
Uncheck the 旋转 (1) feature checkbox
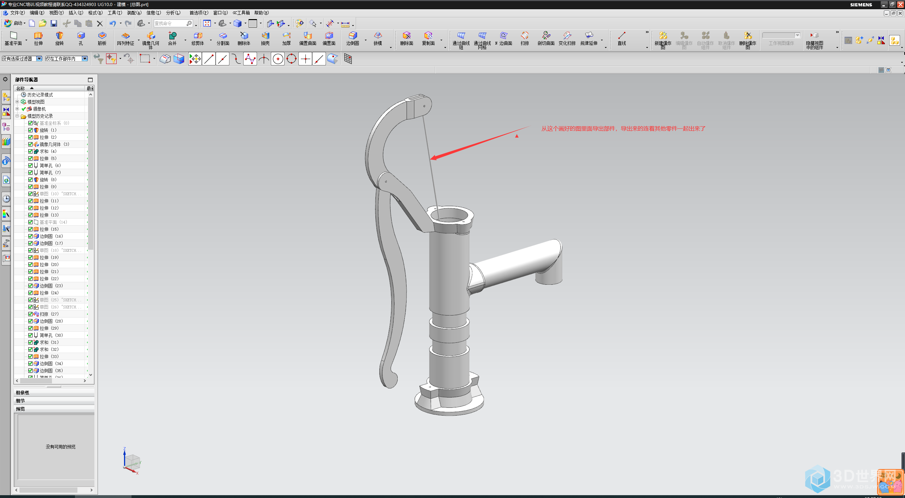pyautogui.click(x=30, y=130)
